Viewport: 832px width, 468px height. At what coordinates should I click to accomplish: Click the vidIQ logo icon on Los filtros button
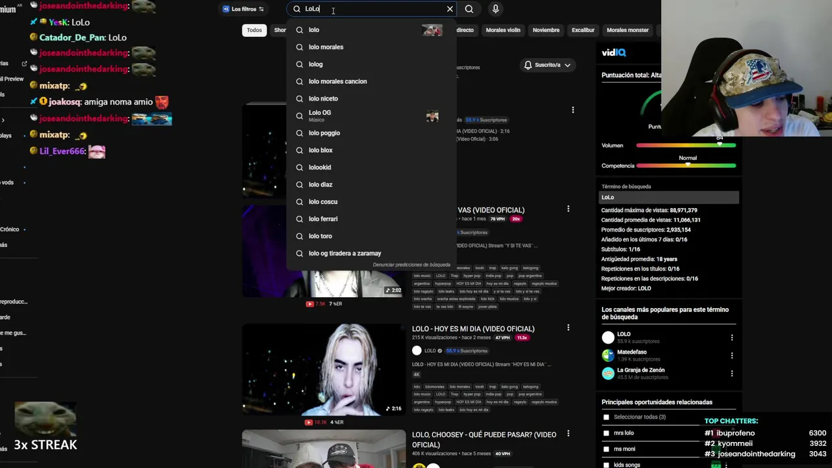click(x=226, y=9)
